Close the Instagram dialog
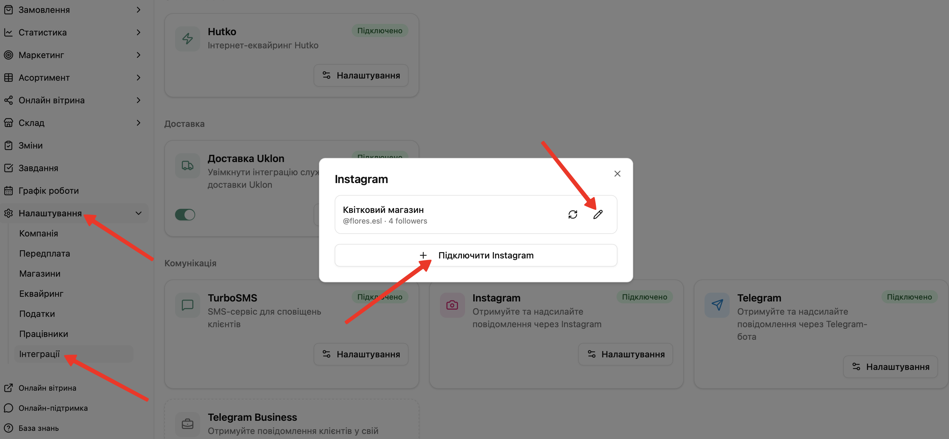The width and height of the screenshot is (949, 439). click(617, 173)
